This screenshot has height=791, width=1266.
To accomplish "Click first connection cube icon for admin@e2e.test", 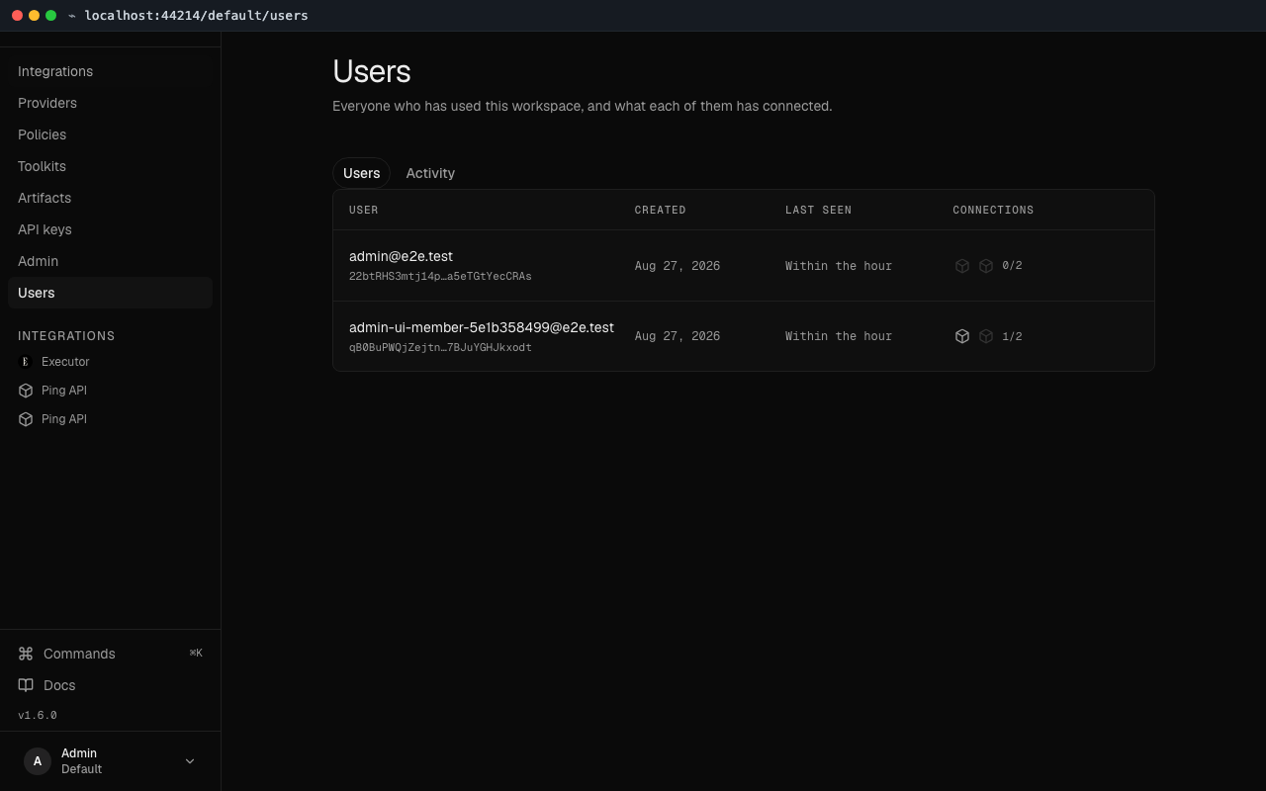I will click(962, 266).
